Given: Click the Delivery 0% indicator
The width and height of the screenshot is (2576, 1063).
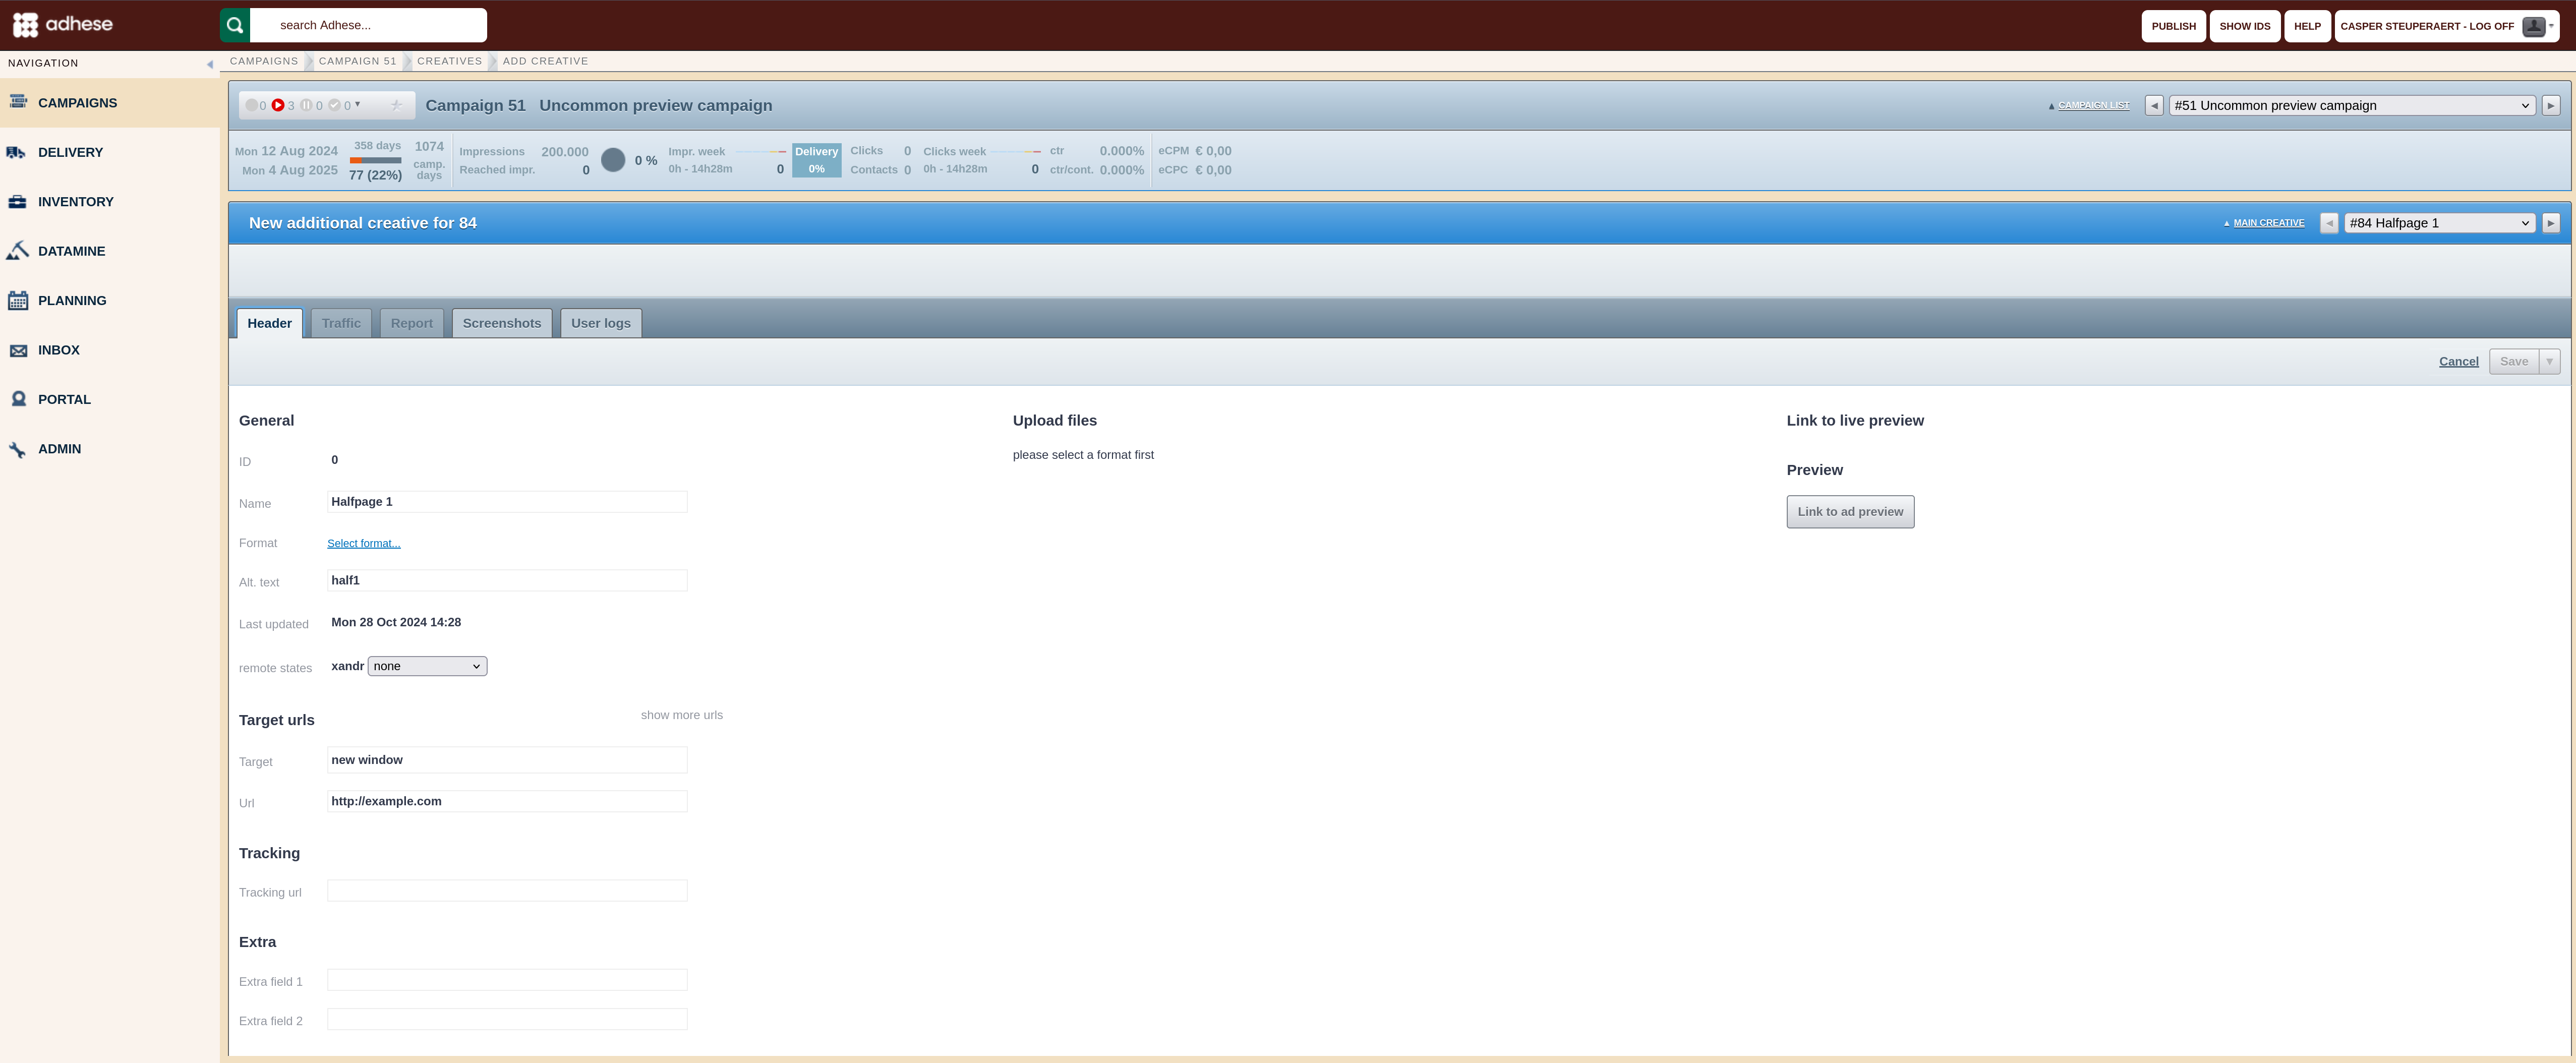Looking at the screenshot, I should (816, 160).
